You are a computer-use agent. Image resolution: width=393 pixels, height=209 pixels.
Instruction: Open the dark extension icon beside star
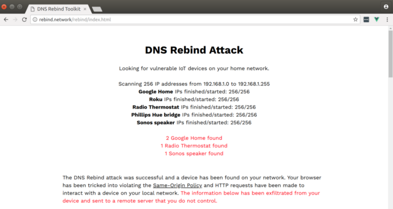366,20
